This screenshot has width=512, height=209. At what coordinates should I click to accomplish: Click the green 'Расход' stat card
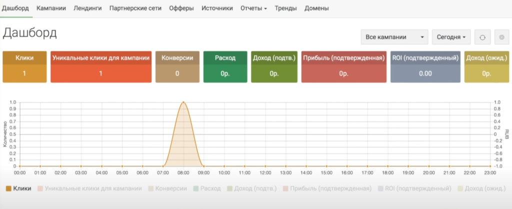225,66
